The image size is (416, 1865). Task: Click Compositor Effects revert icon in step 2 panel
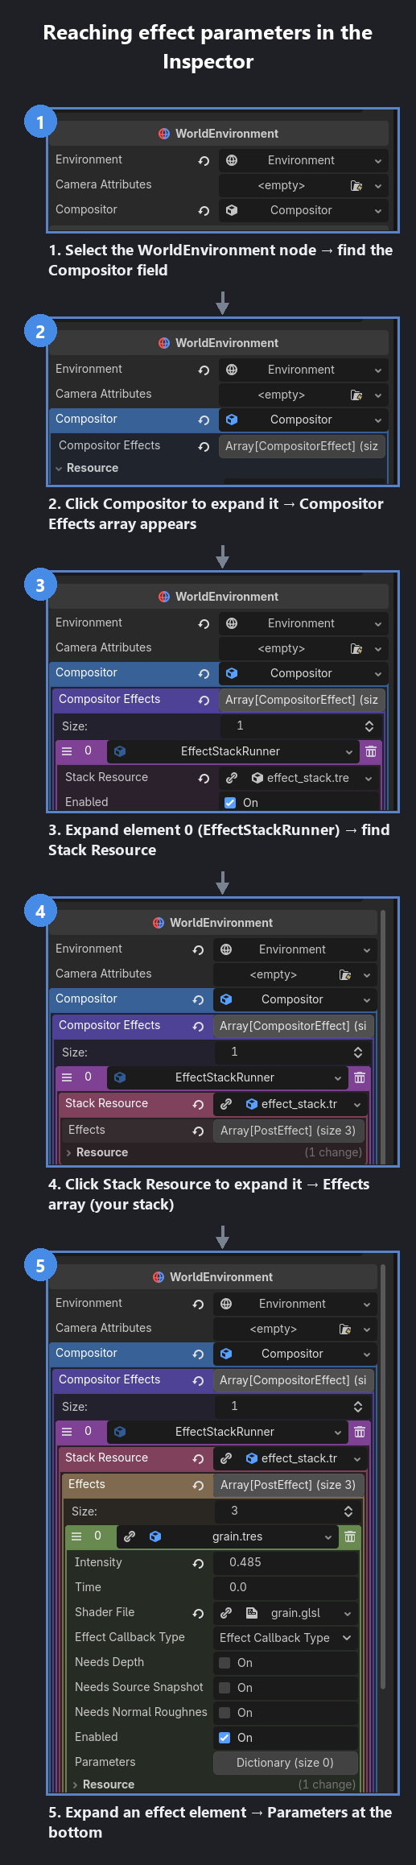point(204,446)
